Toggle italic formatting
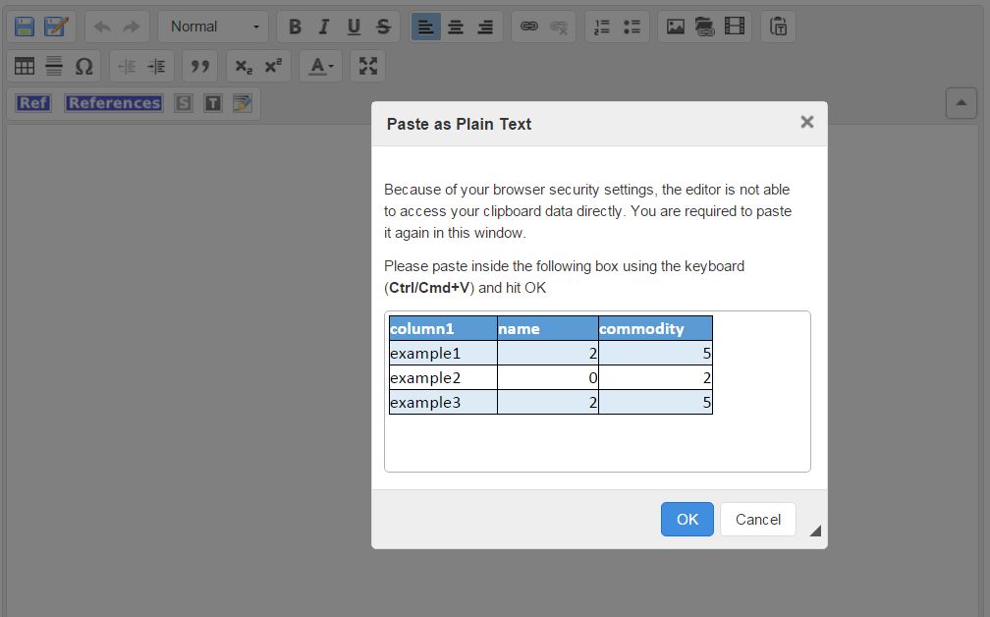 [324, 27]
